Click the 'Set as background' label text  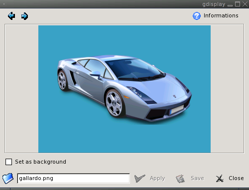tap(40, 162)
